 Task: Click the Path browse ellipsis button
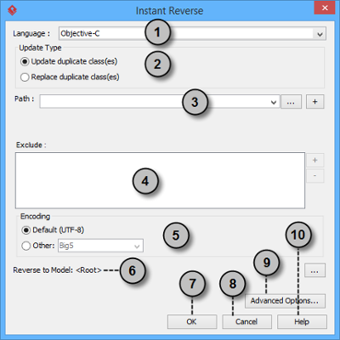(291, 102)
